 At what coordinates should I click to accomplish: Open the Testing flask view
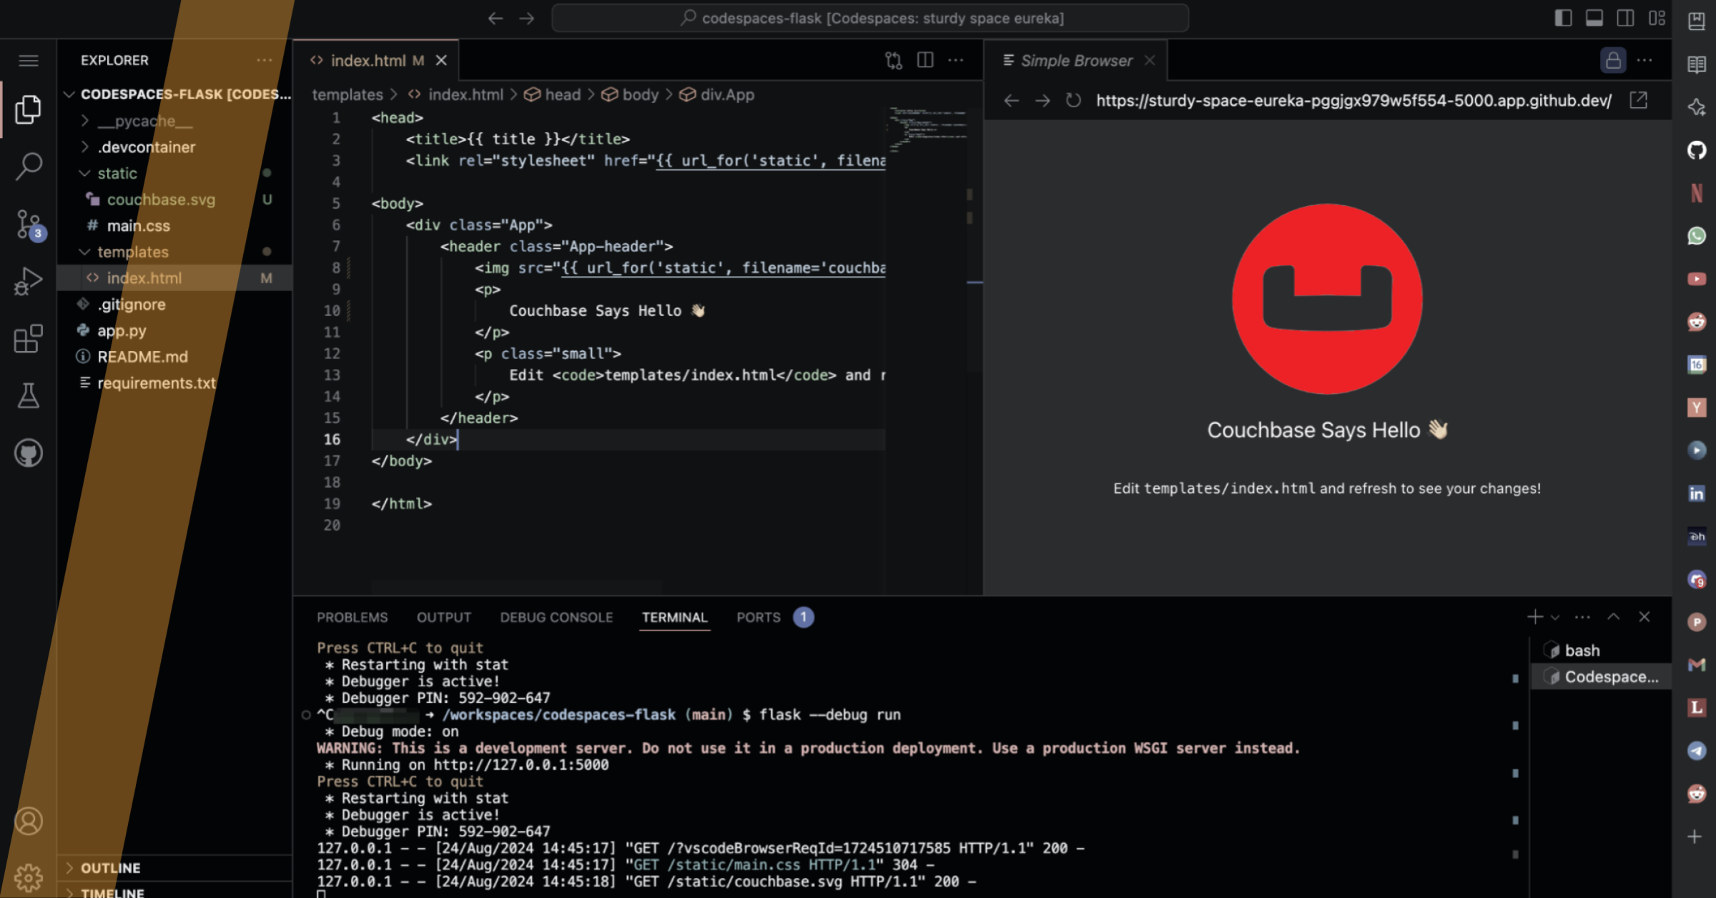pyautogui.click(x=29, y=395)
